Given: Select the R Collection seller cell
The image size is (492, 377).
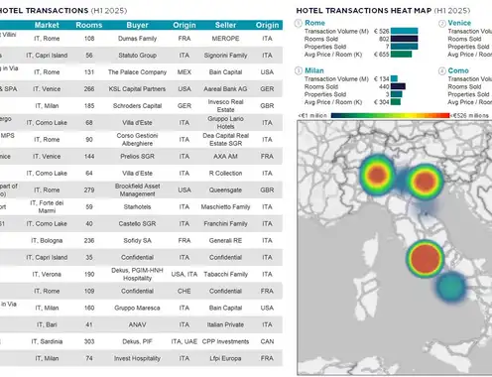Looking at the screenshot, I should [x=225, y=173].
